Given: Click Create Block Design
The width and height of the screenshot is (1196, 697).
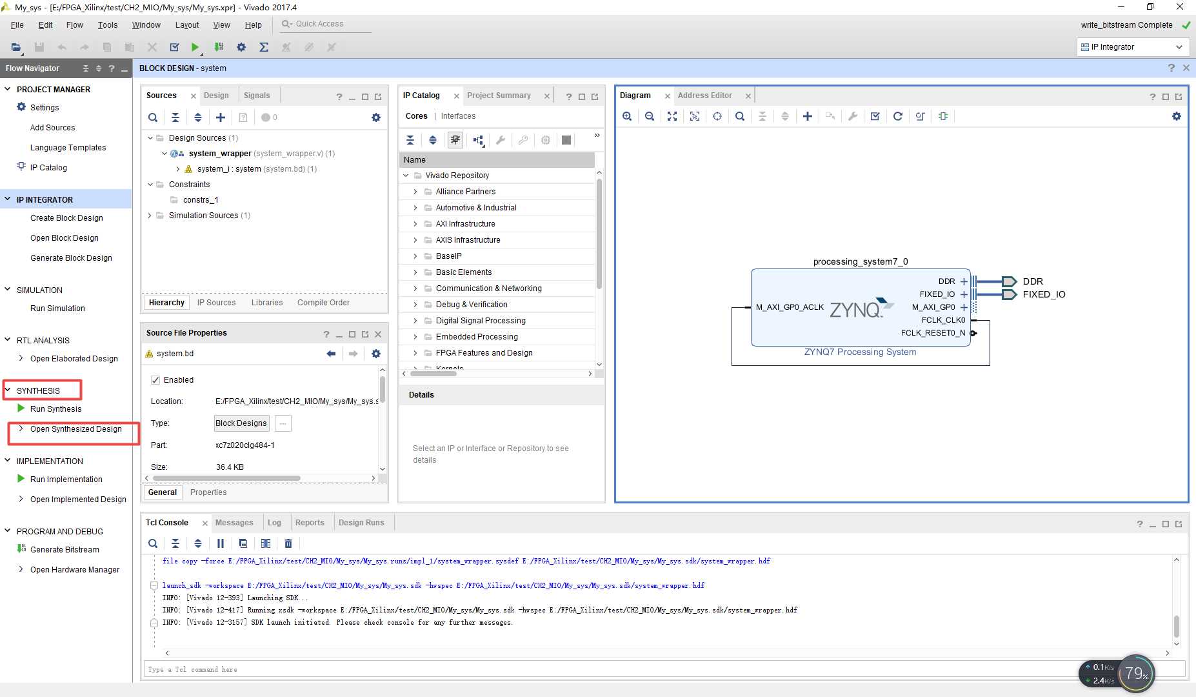Looking at the screenshot, I should tap(66, 218).
